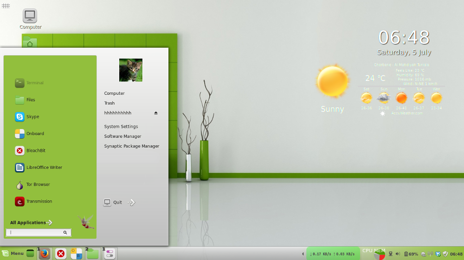This screenshot has width=464, height=260.
Task: Launch Files from the menu favorites
Action: 25,100
